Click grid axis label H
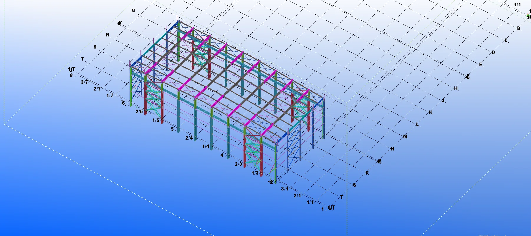Screen dimensions: 531x236 pos(456,88)
